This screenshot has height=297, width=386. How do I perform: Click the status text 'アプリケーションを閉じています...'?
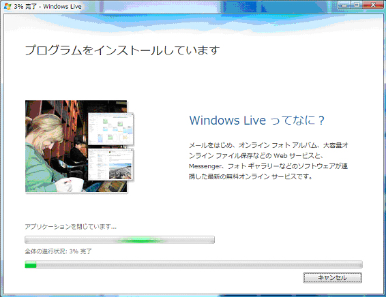[71, 226]
